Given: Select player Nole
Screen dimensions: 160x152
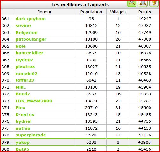Looking at the screenshot, I should click(x=21, y=46).
